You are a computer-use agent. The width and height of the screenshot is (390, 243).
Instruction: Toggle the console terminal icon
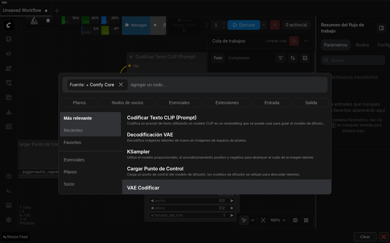click(x=9, y=191)
